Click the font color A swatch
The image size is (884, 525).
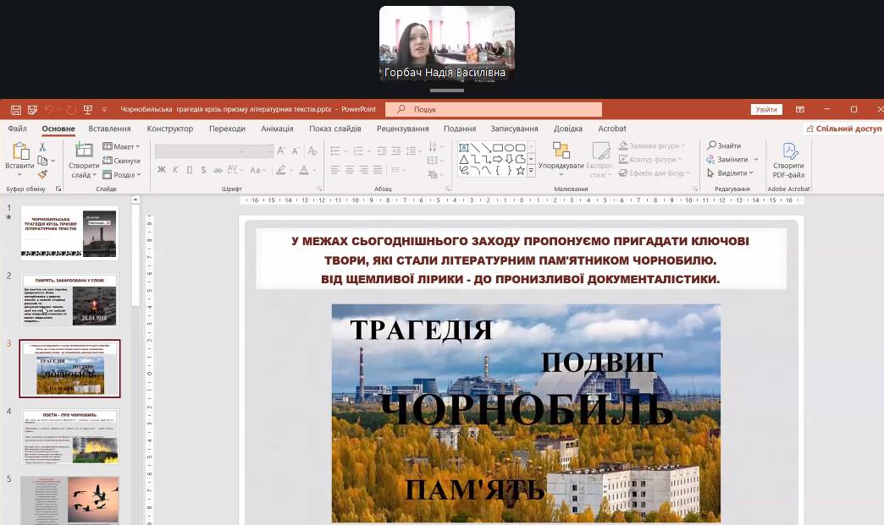tap(304, 170)
